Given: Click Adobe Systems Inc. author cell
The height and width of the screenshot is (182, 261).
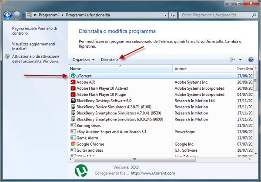Looking at the screenshot, I should point(191,82).
